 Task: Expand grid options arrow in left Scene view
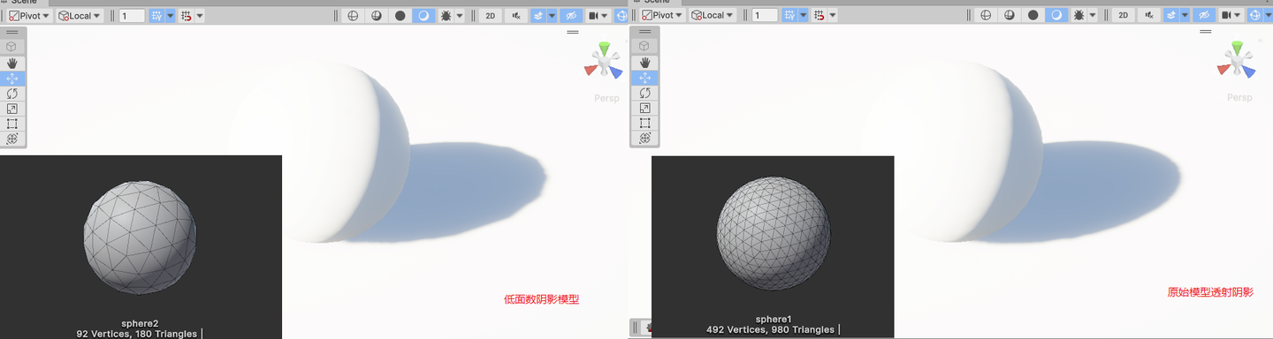pos(170,15)
